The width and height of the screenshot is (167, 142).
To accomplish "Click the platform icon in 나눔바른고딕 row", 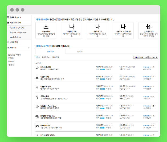I will pyautogui.click(x=110, y=69).
